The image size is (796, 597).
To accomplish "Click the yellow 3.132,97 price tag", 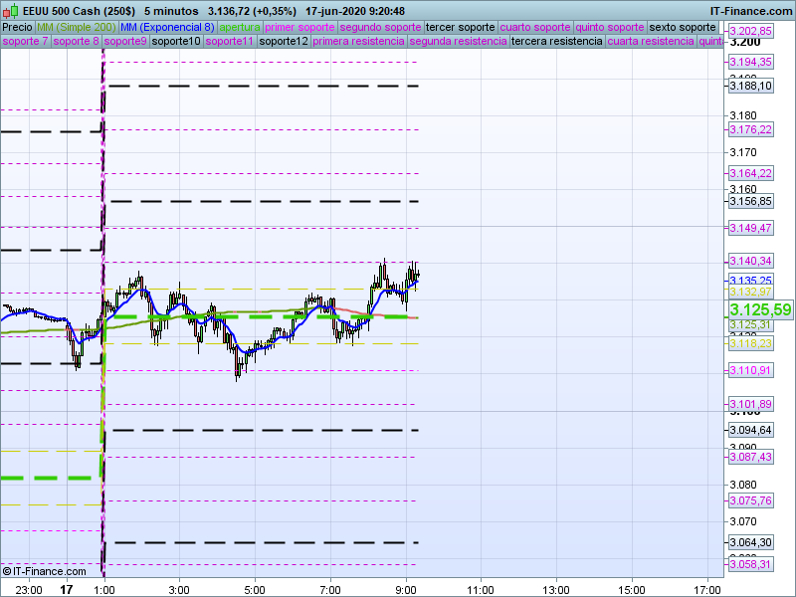I will 750,292.
